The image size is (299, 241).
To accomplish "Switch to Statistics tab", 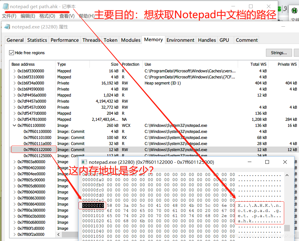I will tap(37, 40).
